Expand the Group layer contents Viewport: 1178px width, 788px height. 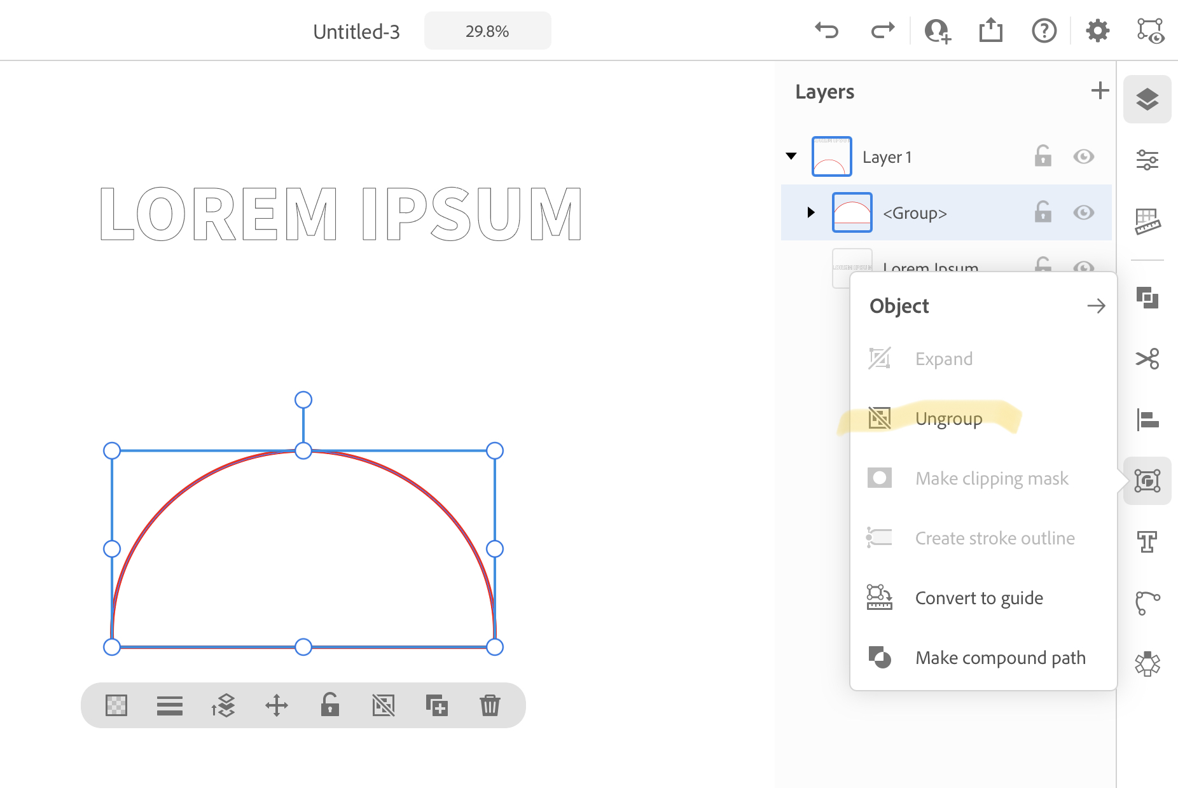pyautogui.click(x=810, y=212)
